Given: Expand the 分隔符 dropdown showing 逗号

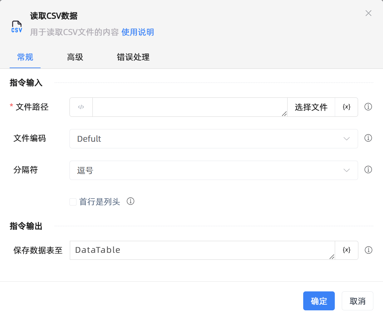Looking at the screenshot, I should click(x=213, y=170).
